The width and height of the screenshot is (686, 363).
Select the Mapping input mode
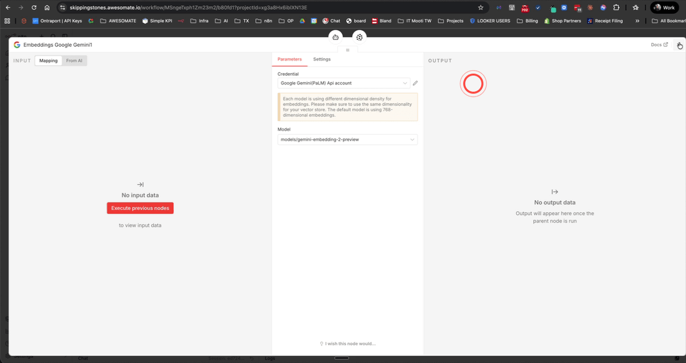click(48, 61)
